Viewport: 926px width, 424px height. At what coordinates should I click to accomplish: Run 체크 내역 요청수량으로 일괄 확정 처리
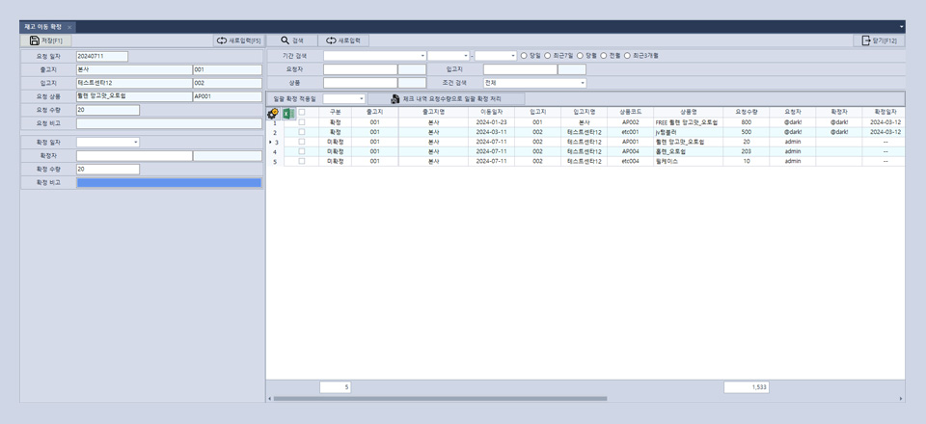click(447, 98)
